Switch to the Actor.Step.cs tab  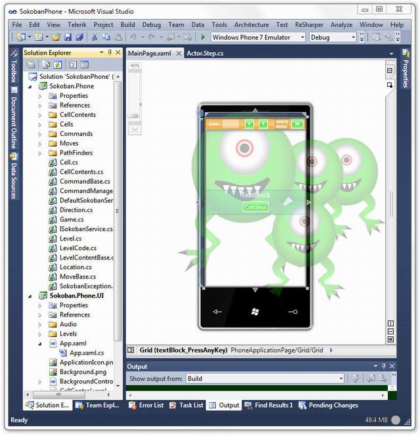(205, 53)
